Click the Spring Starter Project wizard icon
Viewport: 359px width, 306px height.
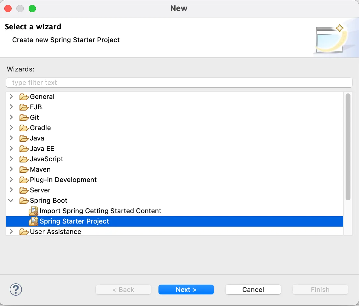34,221
